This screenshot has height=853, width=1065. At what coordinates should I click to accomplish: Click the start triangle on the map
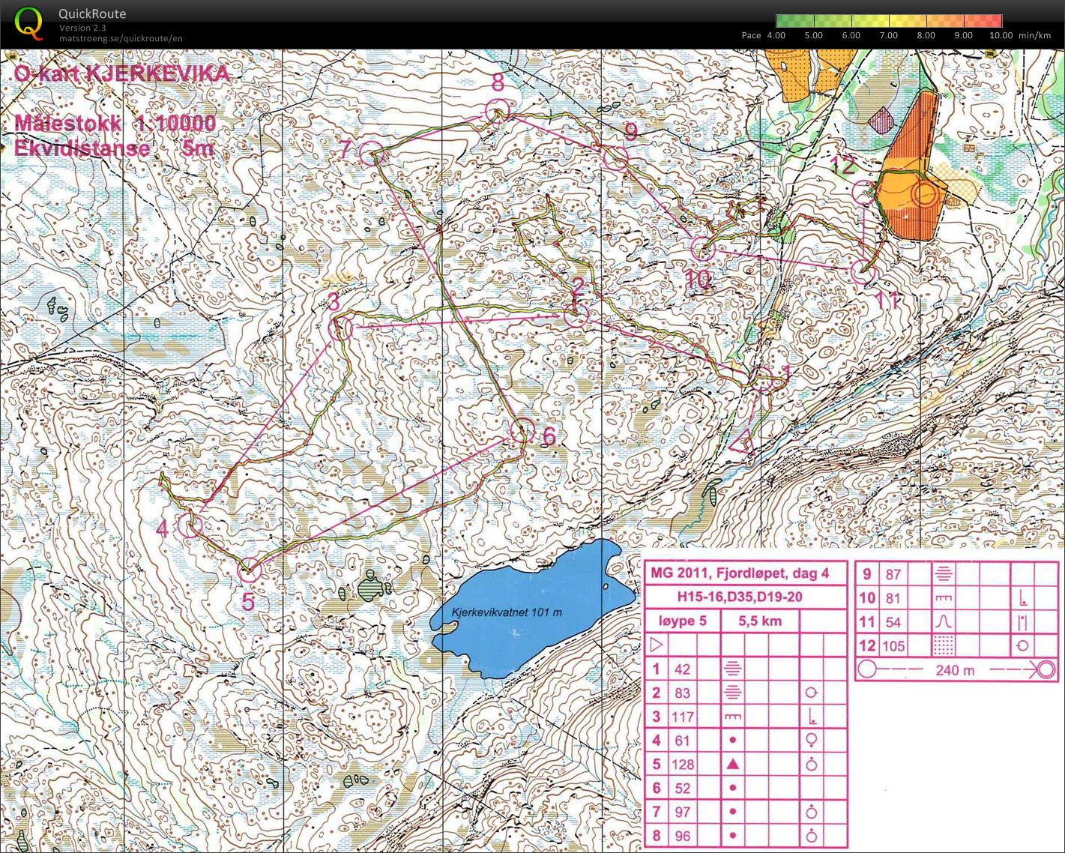tap(741, 442)
